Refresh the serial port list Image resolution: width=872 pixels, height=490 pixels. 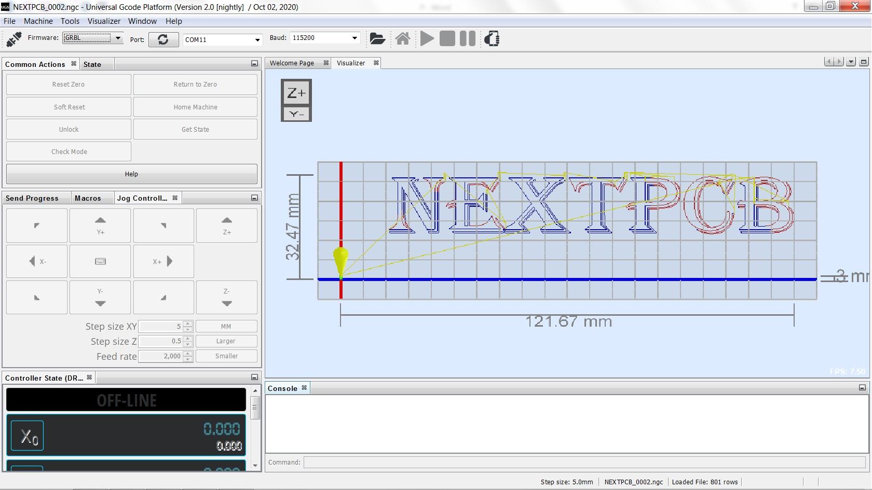point(163,39)
